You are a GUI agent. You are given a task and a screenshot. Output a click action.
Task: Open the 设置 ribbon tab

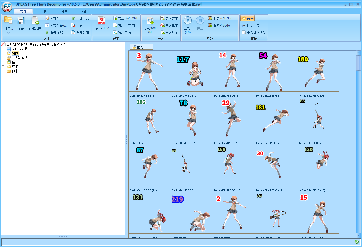click(65, 11)
